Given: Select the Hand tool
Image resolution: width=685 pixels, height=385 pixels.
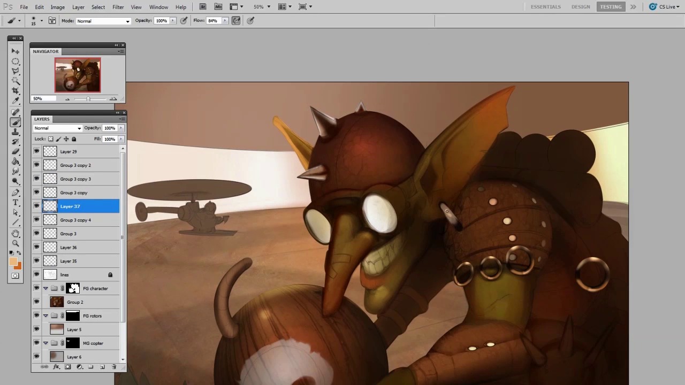Looking at the screenshot, I should point(16,234).
